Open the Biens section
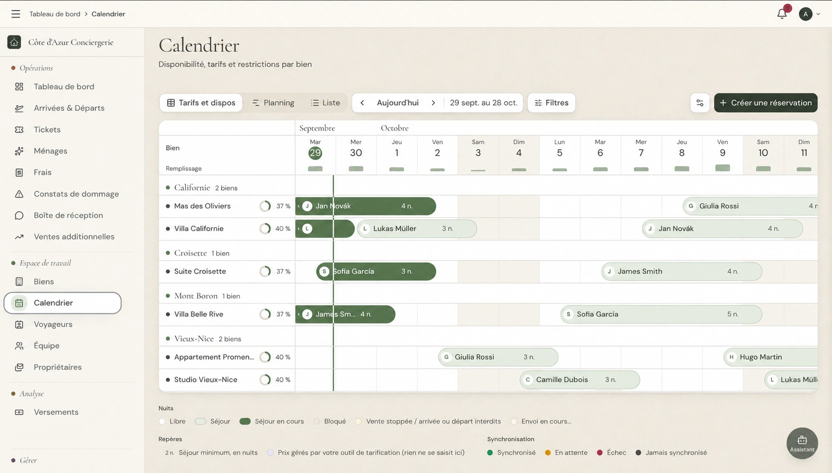The height and width of the screenshot is (473, 832). (x=44, y=281)
